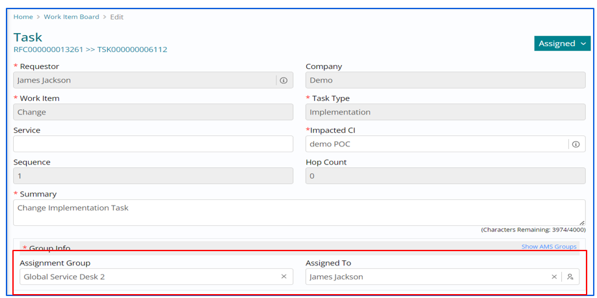The width and height of the screenshot is (597, 298).
Task: Click into the Service input field
Action: [153, 144]
